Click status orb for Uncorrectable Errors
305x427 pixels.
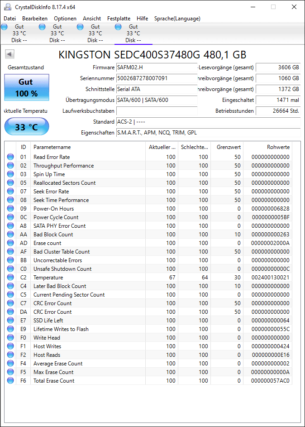click(x=10, y=260)
